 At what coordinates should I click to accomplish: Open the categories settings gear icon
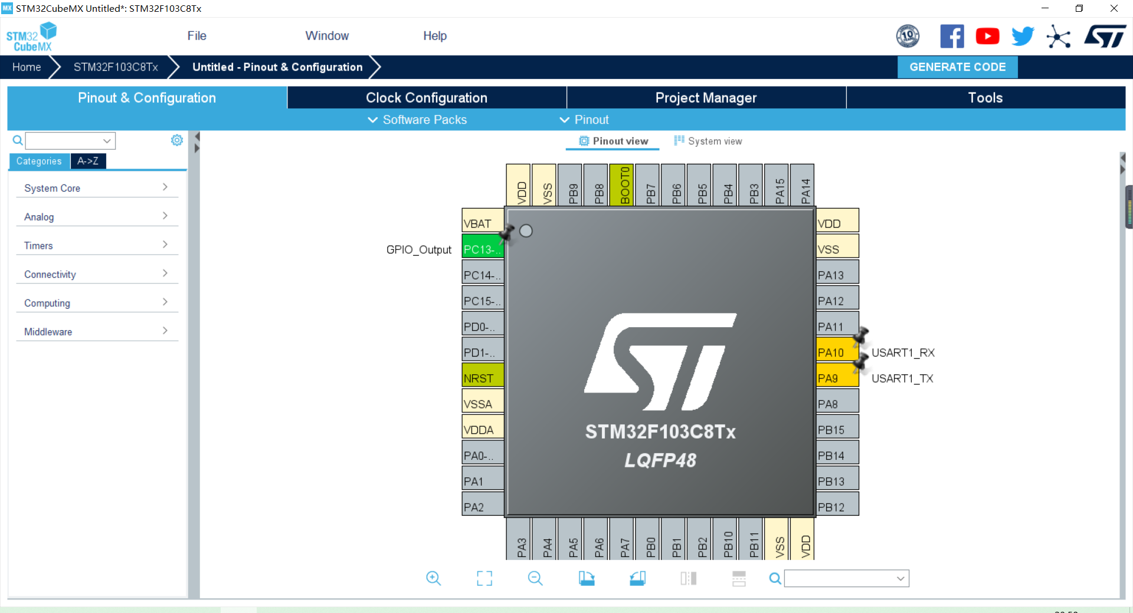pos(176,140)
